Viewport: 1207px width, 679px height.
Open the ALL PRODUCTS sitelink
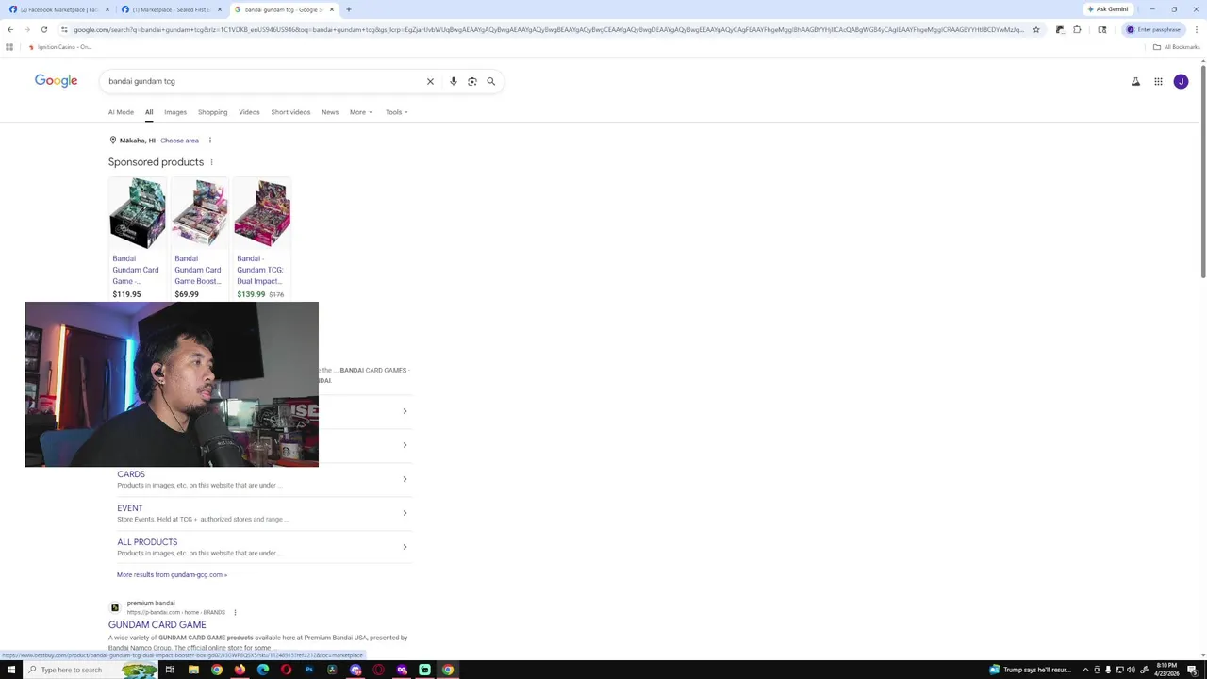tap(147, 542)
